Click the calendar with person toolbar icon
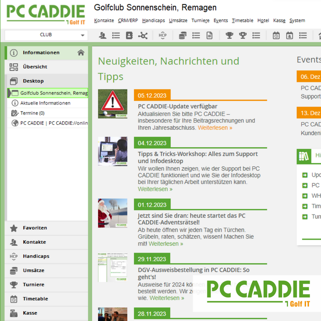The image size is (321, 321). point(290,36)
